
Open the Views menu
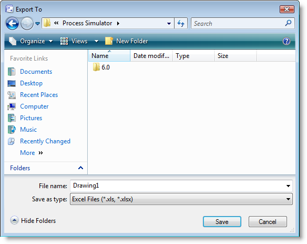[74, 41]
